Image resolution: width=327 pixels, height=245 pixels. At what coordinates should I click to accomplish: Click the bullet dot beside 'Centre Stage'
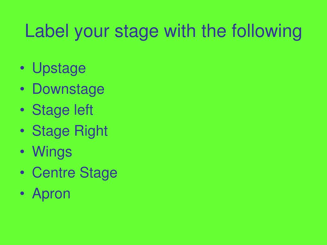(22, 172)
